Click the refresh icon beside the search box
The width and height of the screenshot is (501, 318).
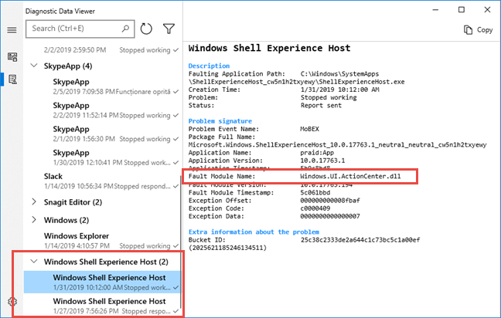click(146, 29)
